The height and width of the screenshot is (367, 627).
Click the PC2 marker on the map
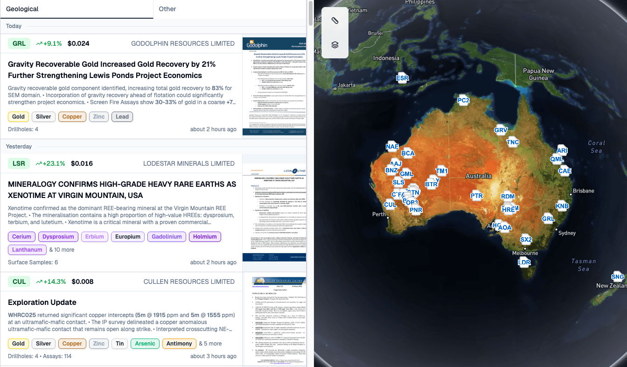[x=463, y=100]
